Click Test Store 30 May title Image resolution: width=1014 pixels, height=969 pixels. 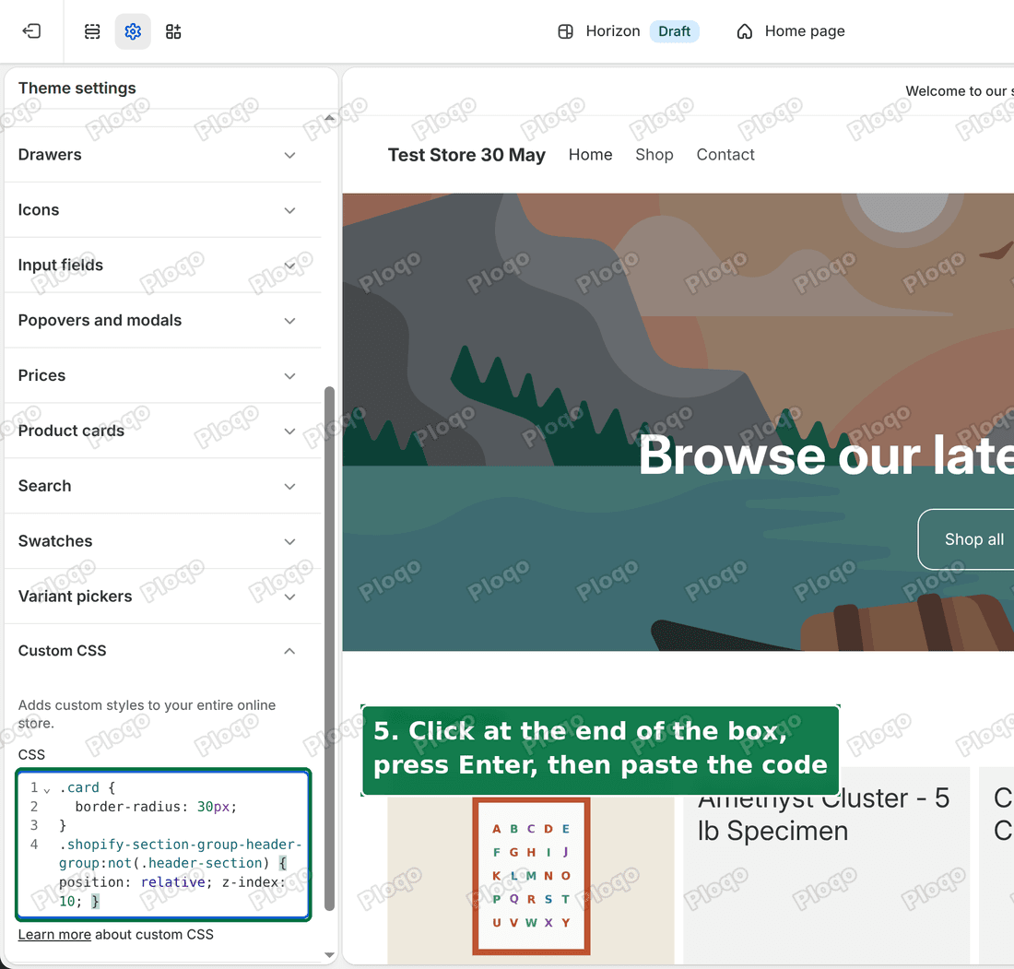tap(466, 155)
